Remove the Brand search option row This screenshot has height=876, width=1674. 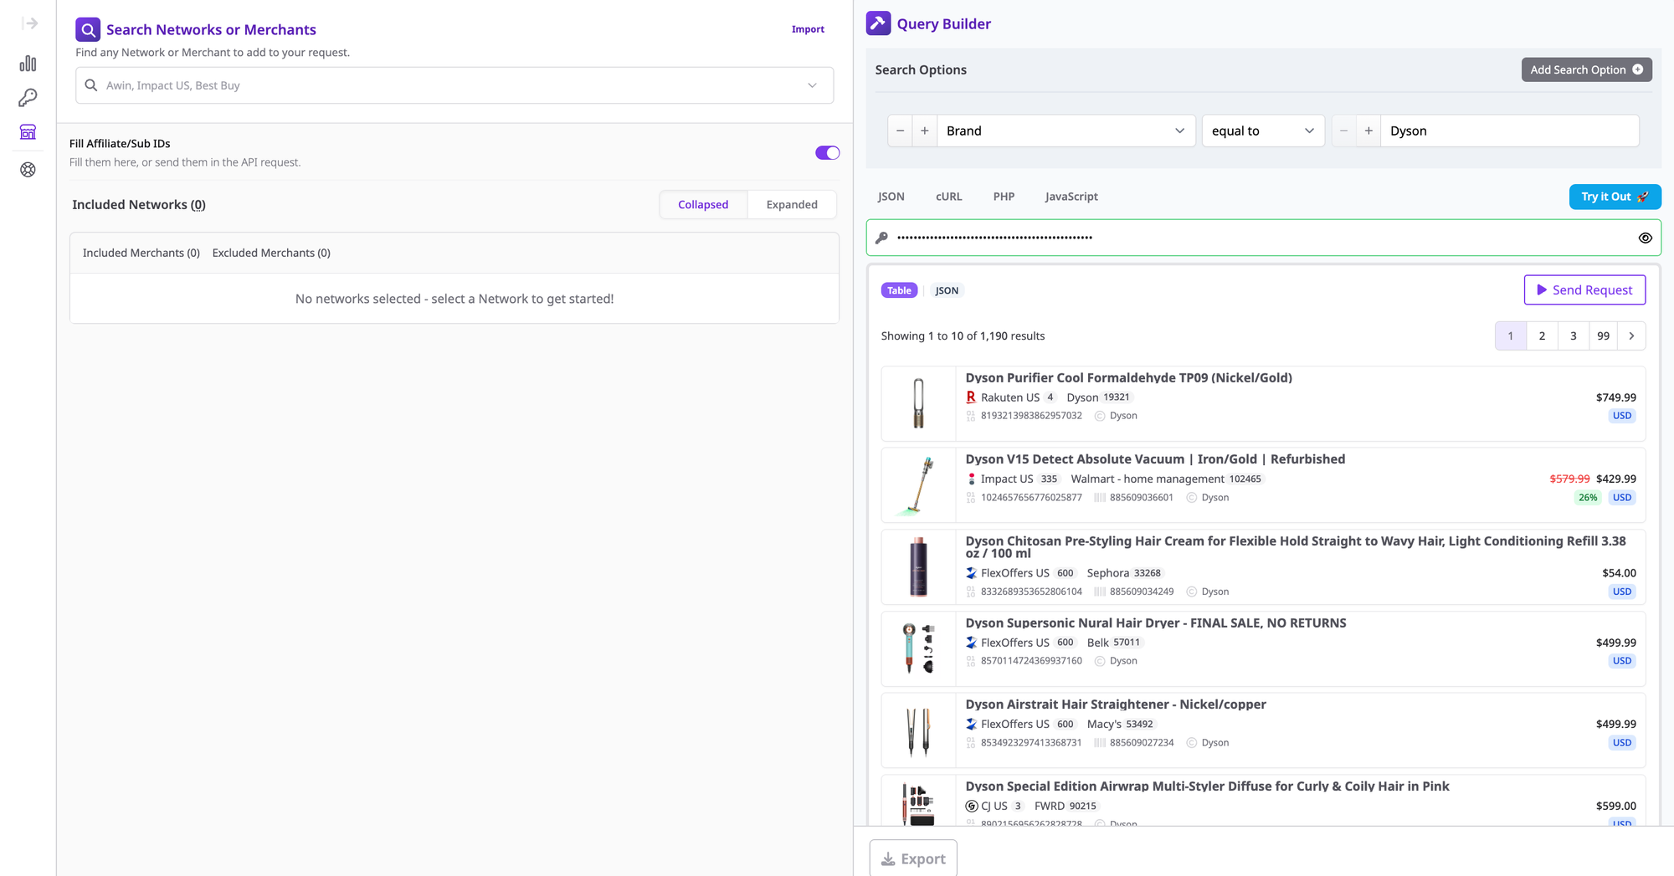900,131
